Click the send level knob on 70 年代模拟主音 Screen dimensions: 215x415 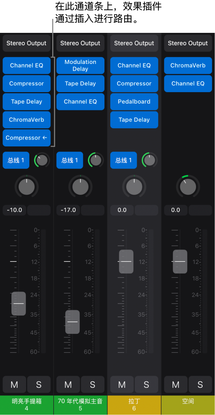[x=96, y=160]
